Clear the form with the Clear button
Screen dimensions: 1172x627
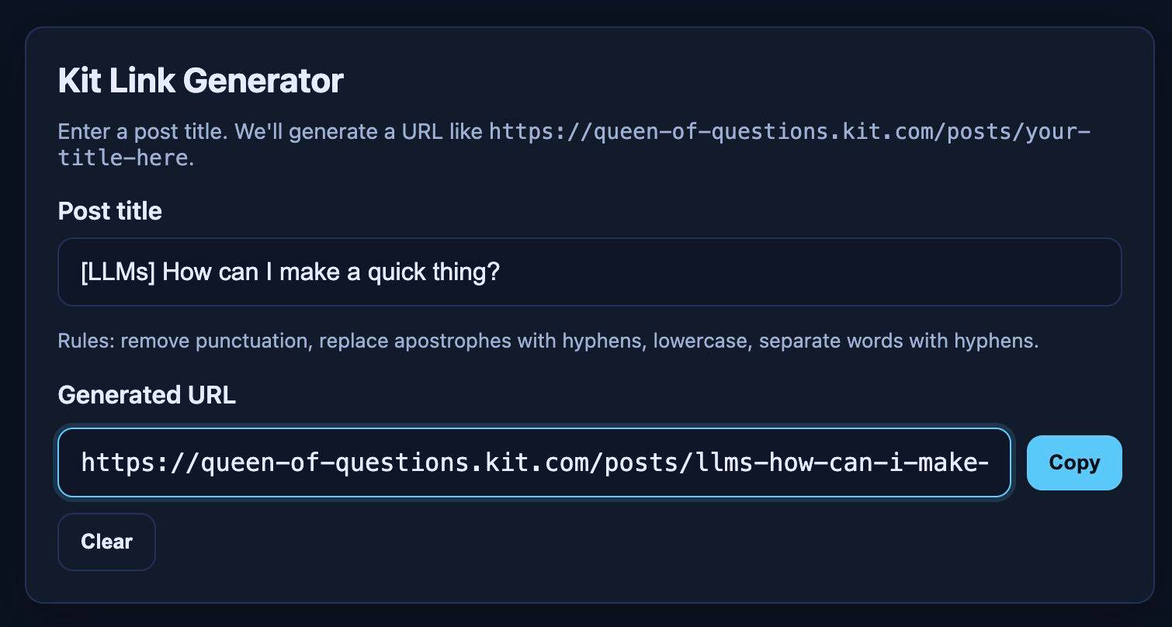pos(106,542)
